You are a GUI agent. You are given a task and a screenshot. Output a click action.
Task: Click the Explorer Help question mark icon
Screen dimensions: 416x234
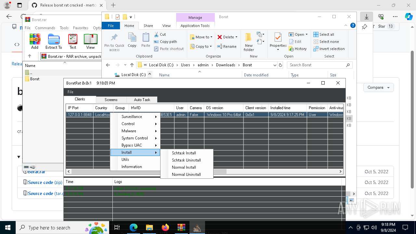tap(353, 25)
